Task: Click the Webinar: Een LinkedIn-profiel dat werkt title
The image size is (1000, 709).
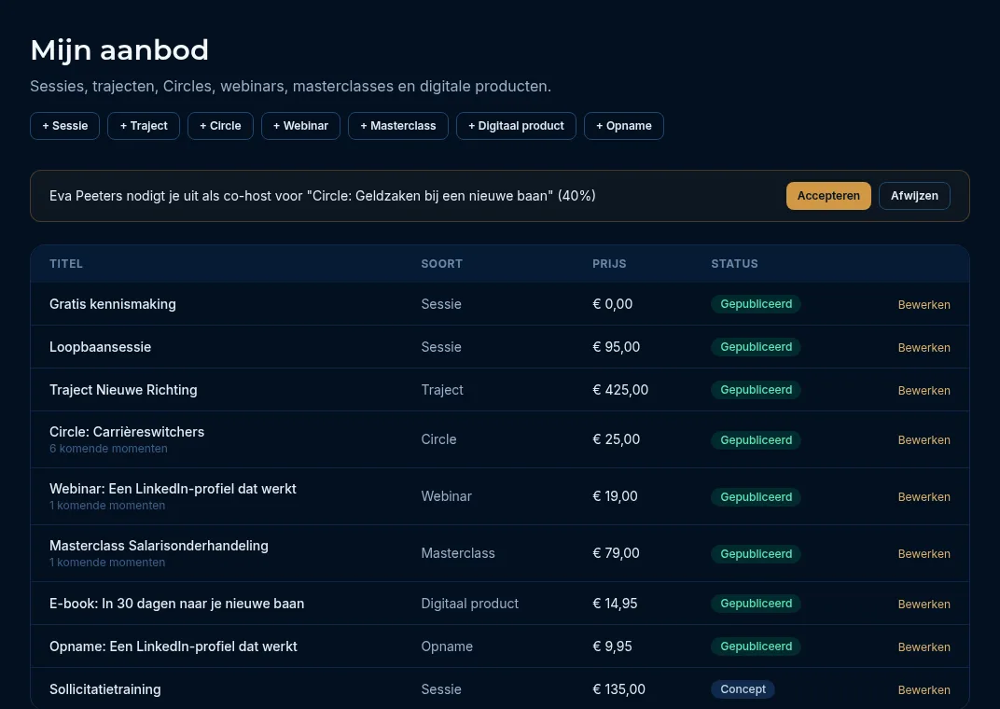Action: (x=173, y=489)
